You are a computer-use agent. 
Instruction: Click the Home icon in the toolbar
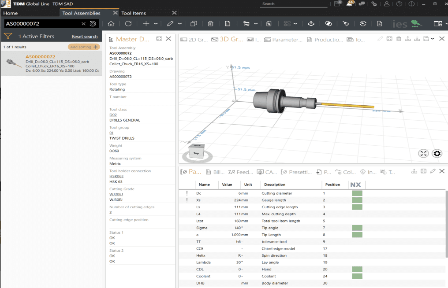coord(111,24)
